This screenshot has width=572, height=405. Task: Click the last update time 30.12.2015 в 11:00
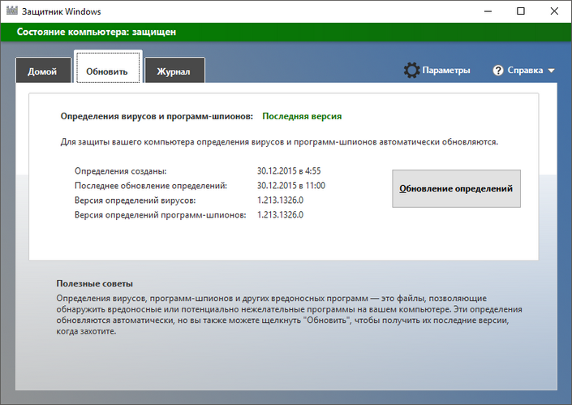point(290,186)
